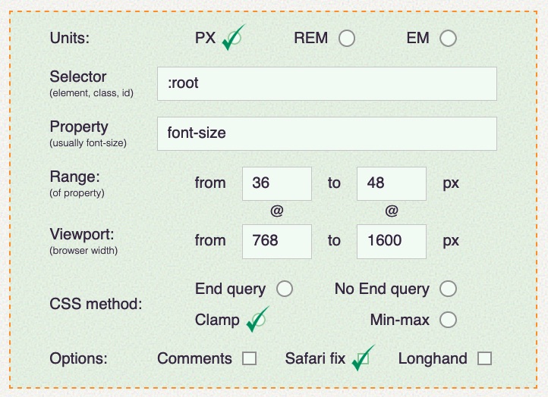Image resolution: width=548 pixels, height=397 pixels.
Task: Edit the Range to value 48
Action: point(391,183)
